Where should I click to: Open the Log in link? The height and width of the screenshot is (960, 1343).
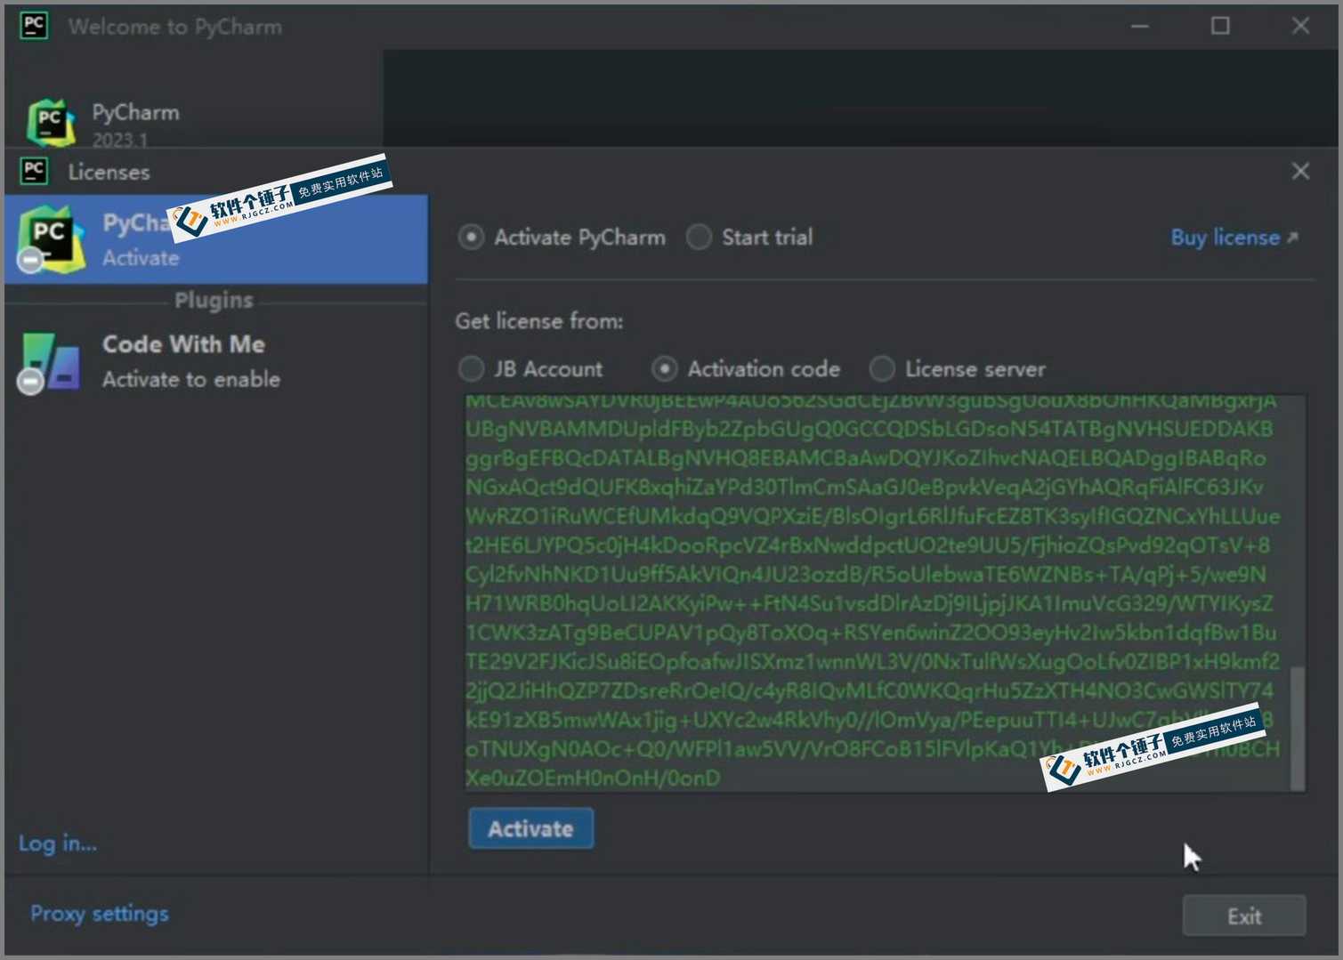(58, 843)
